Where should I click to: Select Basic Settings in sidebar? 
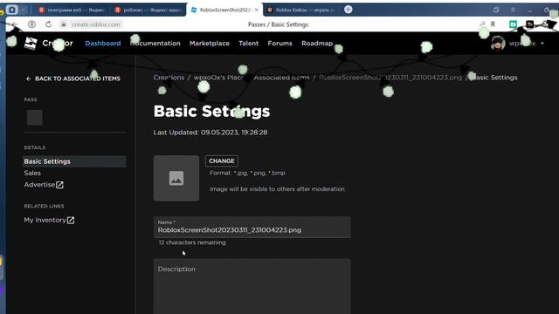[x=74, y=161]
